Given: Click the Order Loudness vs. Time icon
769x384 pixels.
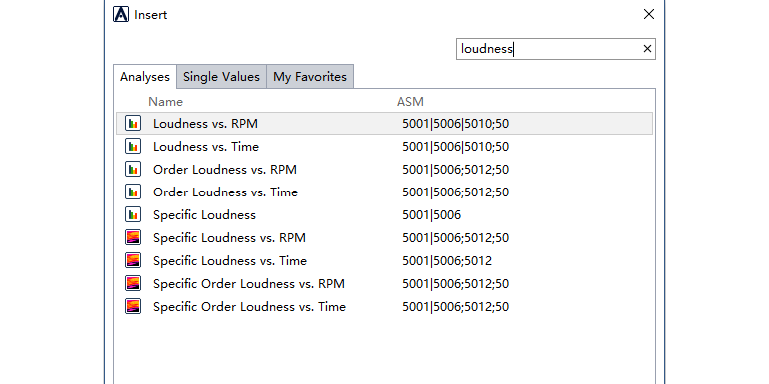Looking at the screenshot, I should (133, 192).
